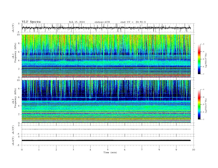
Task: Click the ch.2 spectrogram color scale bar
Action: pyautogui.click(x=199, y=105)
